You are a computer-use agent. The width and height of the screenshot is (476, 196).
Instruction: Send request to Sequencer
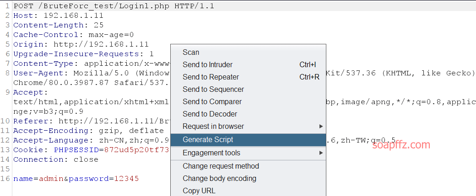(248, 90)
